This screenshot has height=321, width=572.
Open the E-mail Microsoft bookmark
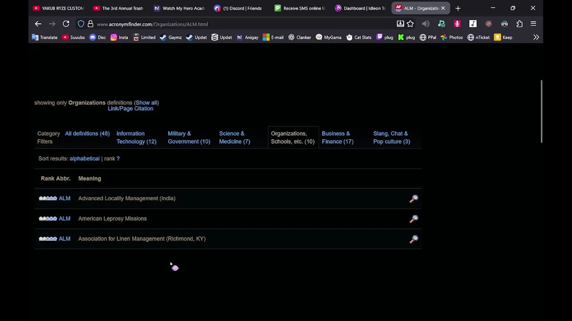(x=273, y=37)
